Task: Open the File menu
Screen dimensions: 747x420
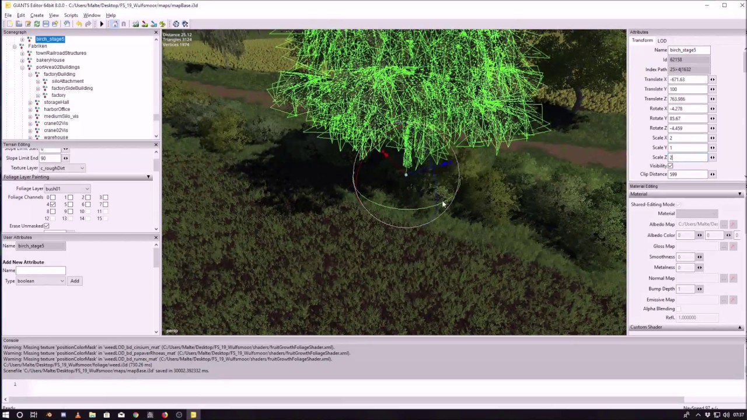Action: tap(8, 15)
